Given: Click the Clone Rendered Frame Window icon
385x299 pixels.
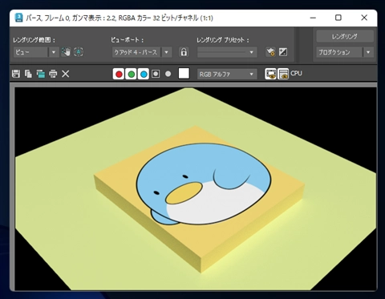Looking at the screenshot, I should point(41,74).
